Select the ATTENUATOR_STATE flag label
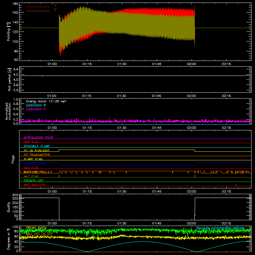 tap(39, 138)
